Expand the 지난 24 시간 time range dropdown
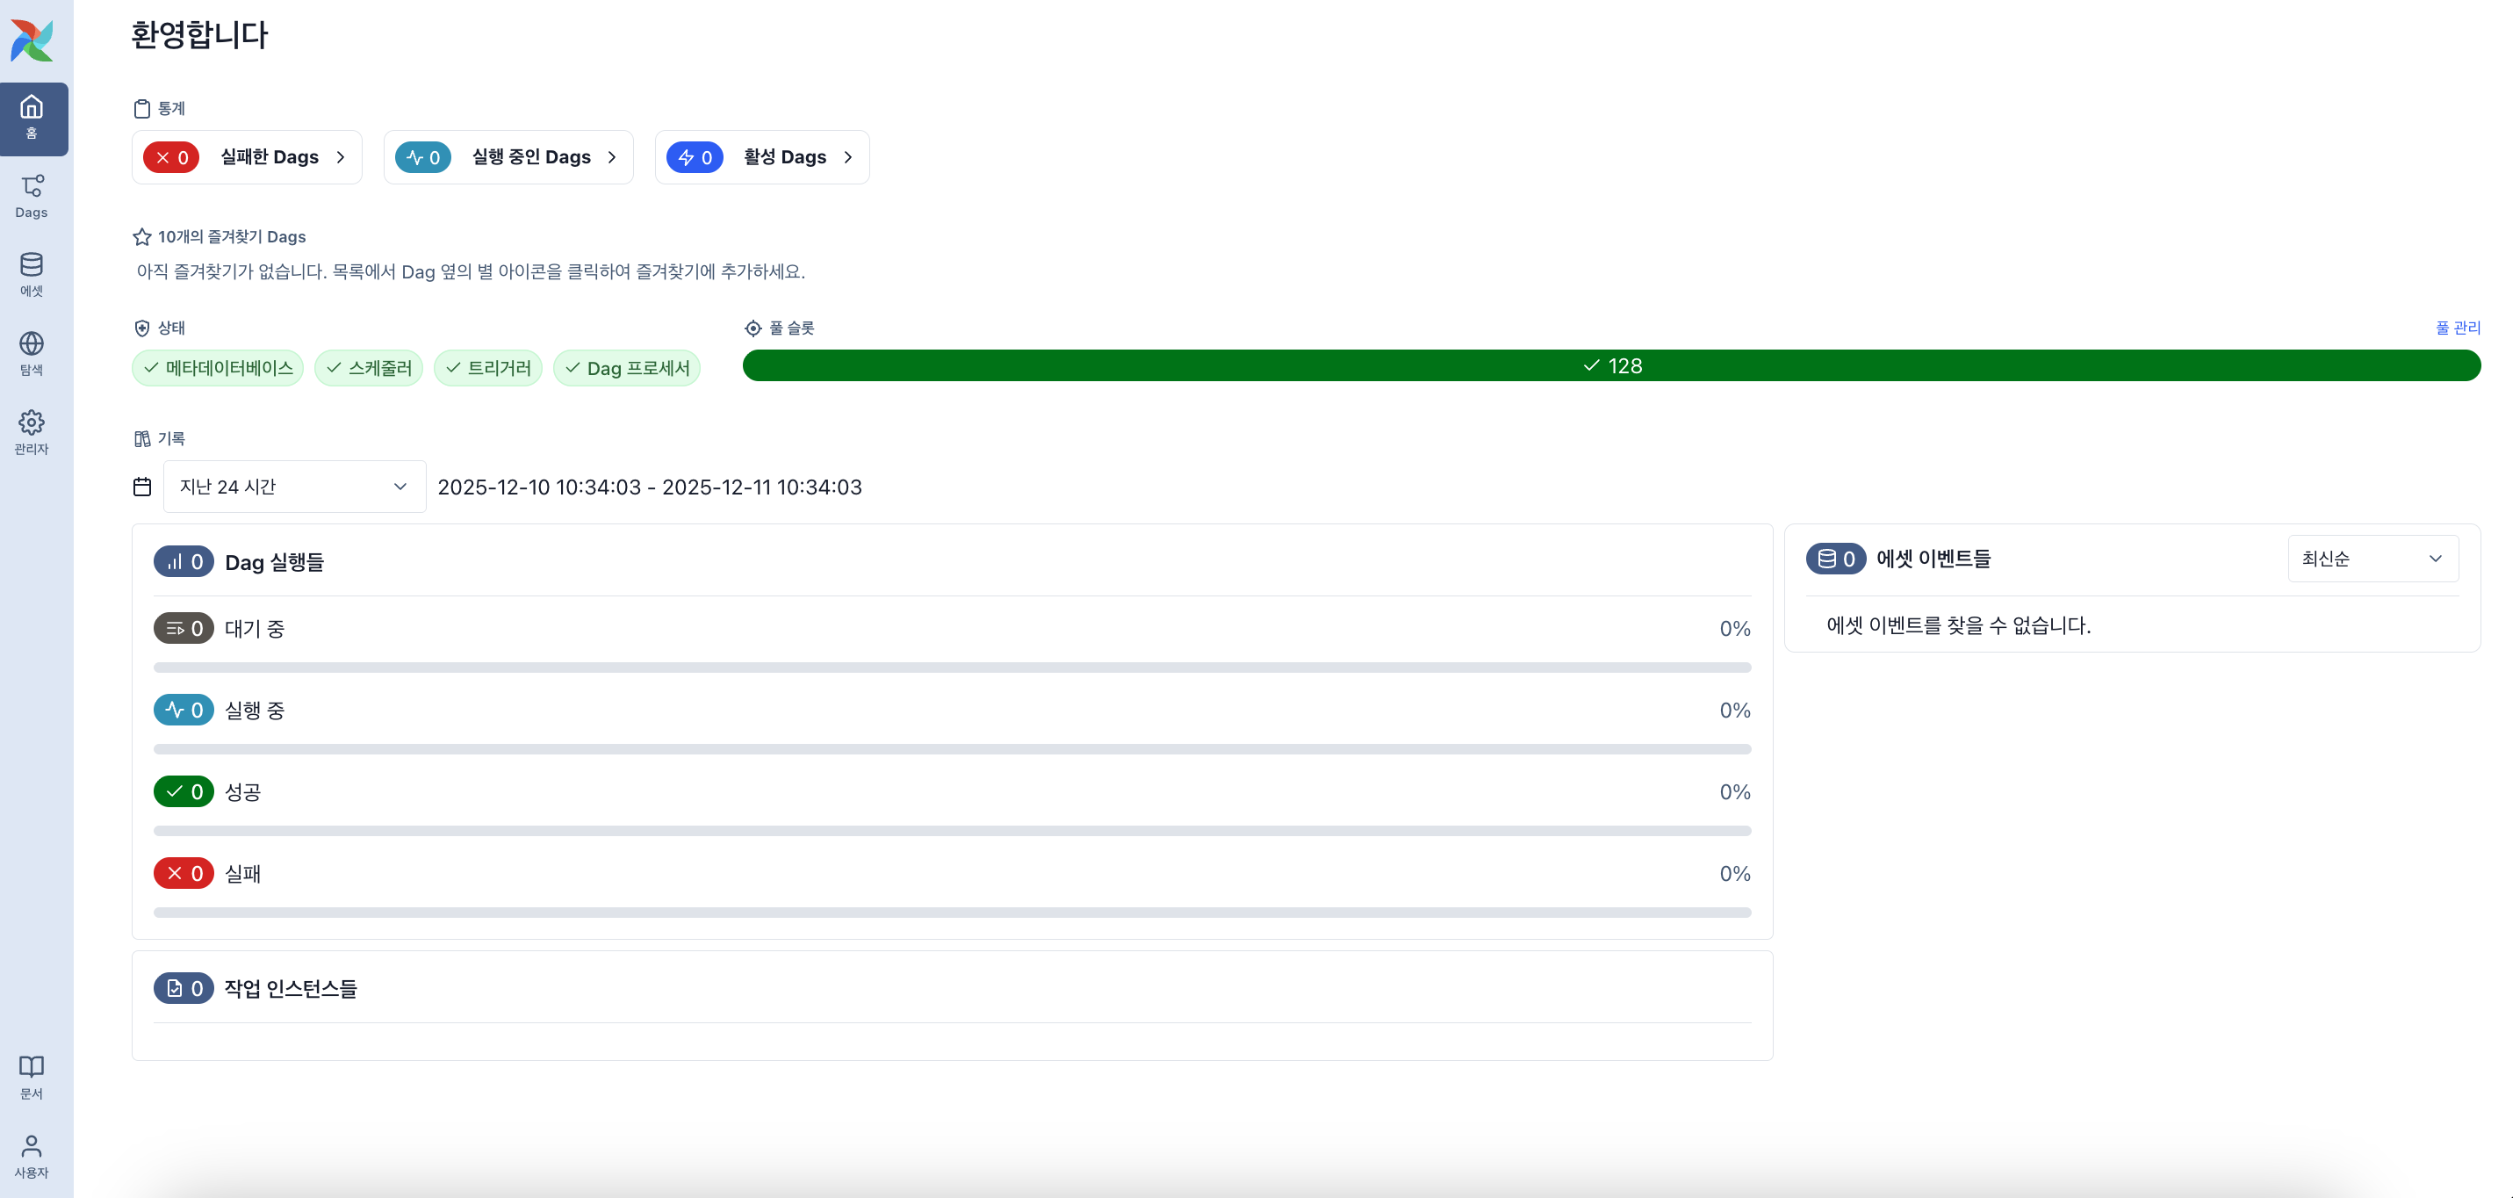This screenshot has height=1198, width=2513. coord(293,487)
